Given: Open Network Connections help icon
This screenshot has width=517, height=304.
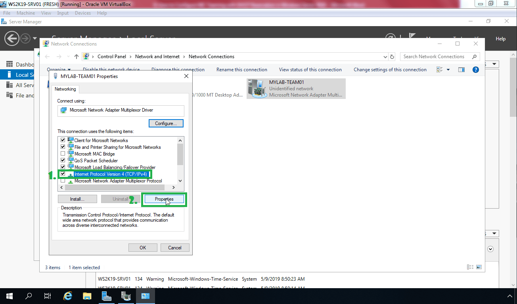Looking at the screenshot, I should coord(476,70).
